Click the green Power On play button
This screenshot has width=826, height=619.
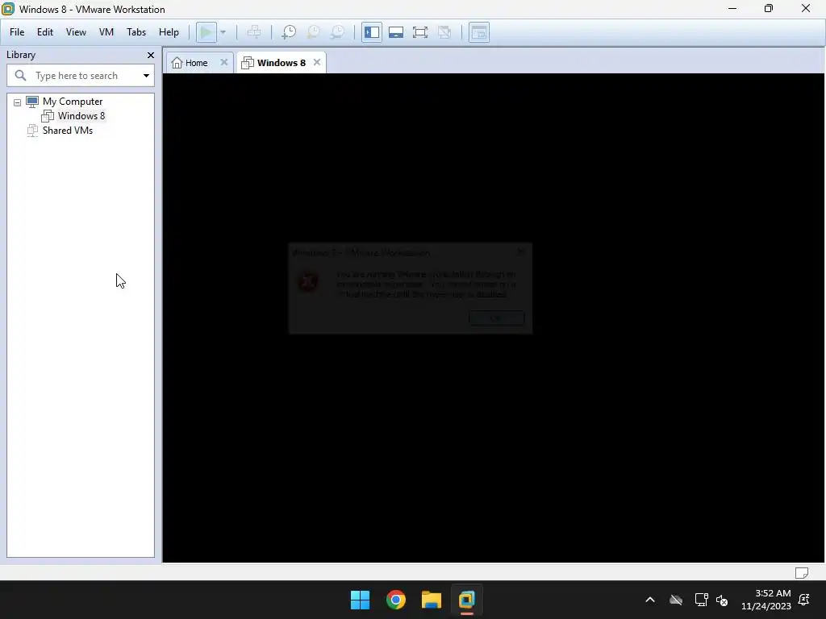point(206,32)
